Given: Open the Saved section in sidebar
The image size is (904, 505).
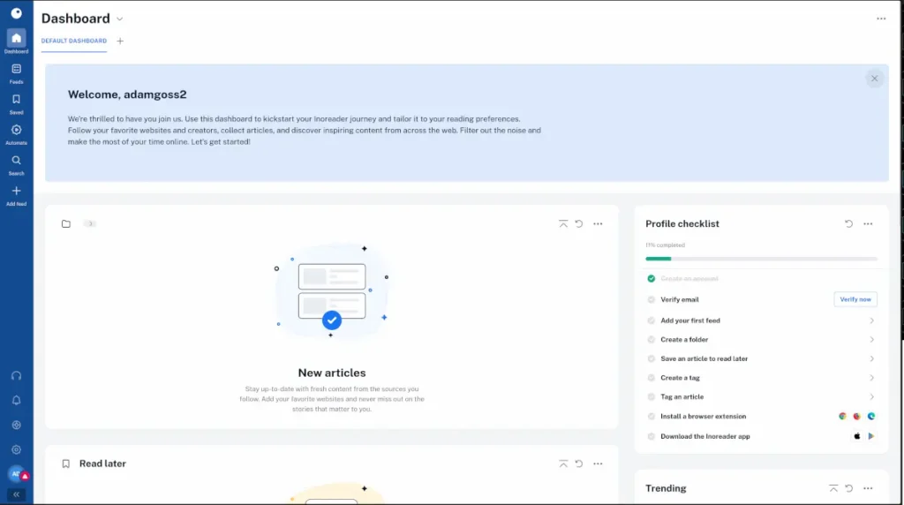Looking at the screenshot, I should 16,104.
